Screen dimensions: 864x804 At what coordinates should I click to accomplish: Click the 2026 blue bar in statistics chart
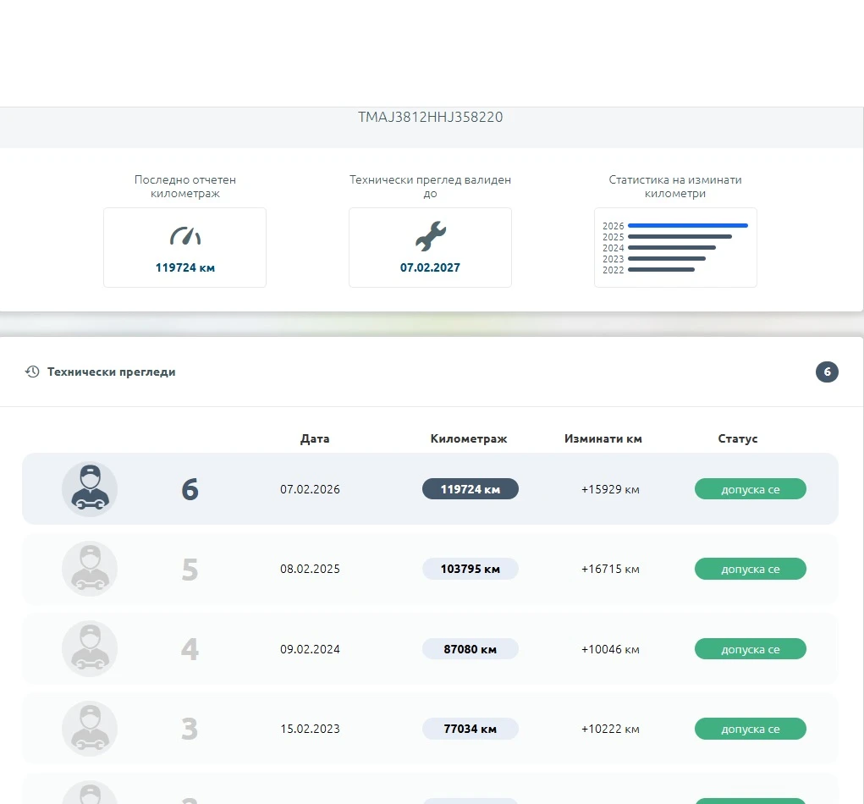688,225
